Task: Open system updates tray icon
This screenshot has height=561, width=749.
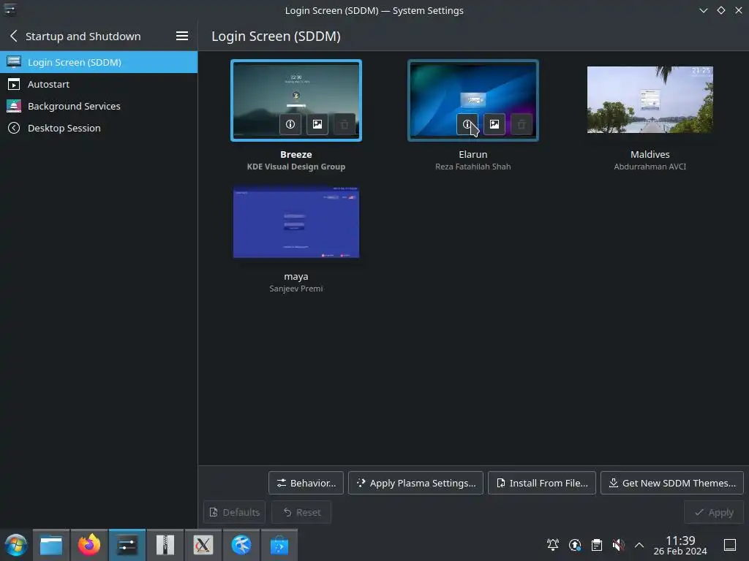Action: coord(575,545)
